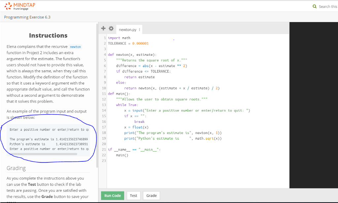Select the newton.py editor tab
This screenshot has height=203, width=338.
click(x=128, y=29)
